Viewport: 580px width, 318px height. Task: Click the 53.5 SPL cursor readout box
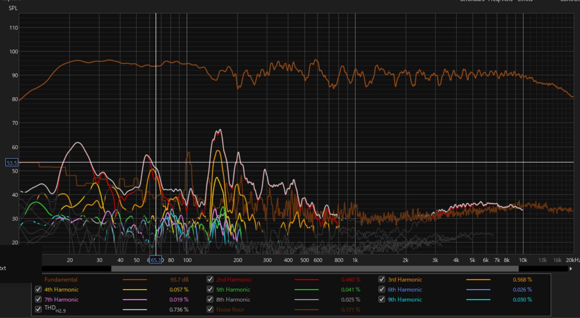click(11, 163)
